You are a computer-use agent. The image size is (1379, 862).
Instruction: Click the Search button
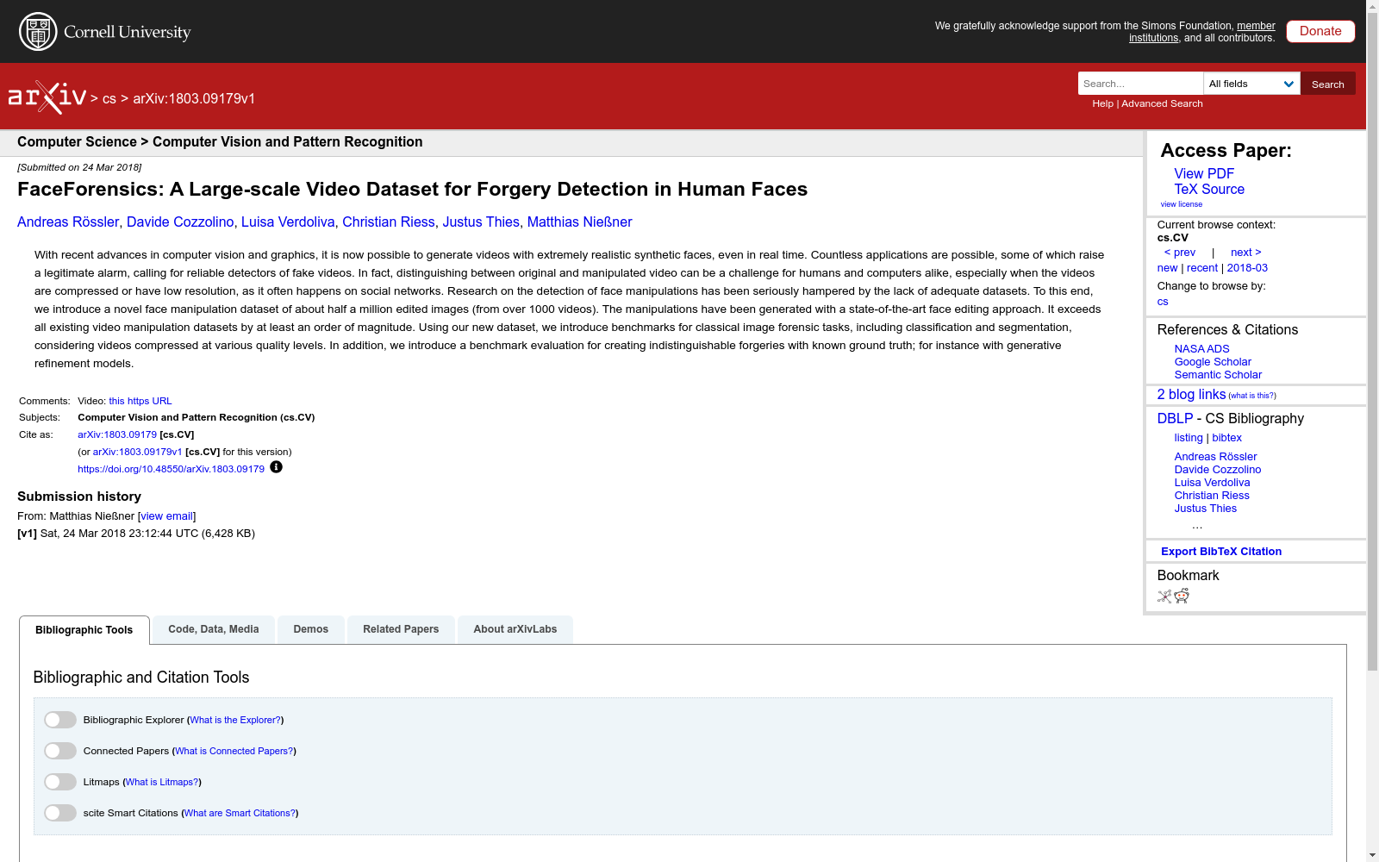click(x=1328, y=84)
